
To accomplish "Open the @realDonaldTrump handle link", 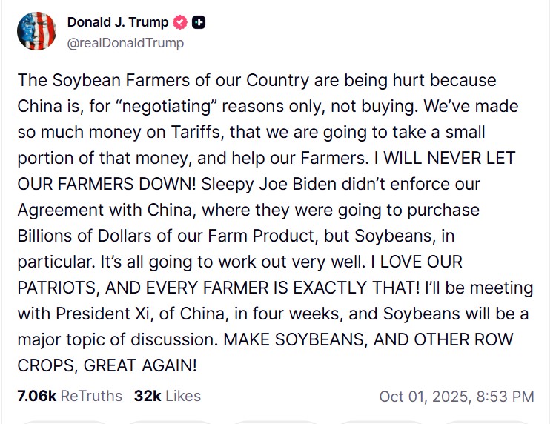I will click(x=125, y=43).
